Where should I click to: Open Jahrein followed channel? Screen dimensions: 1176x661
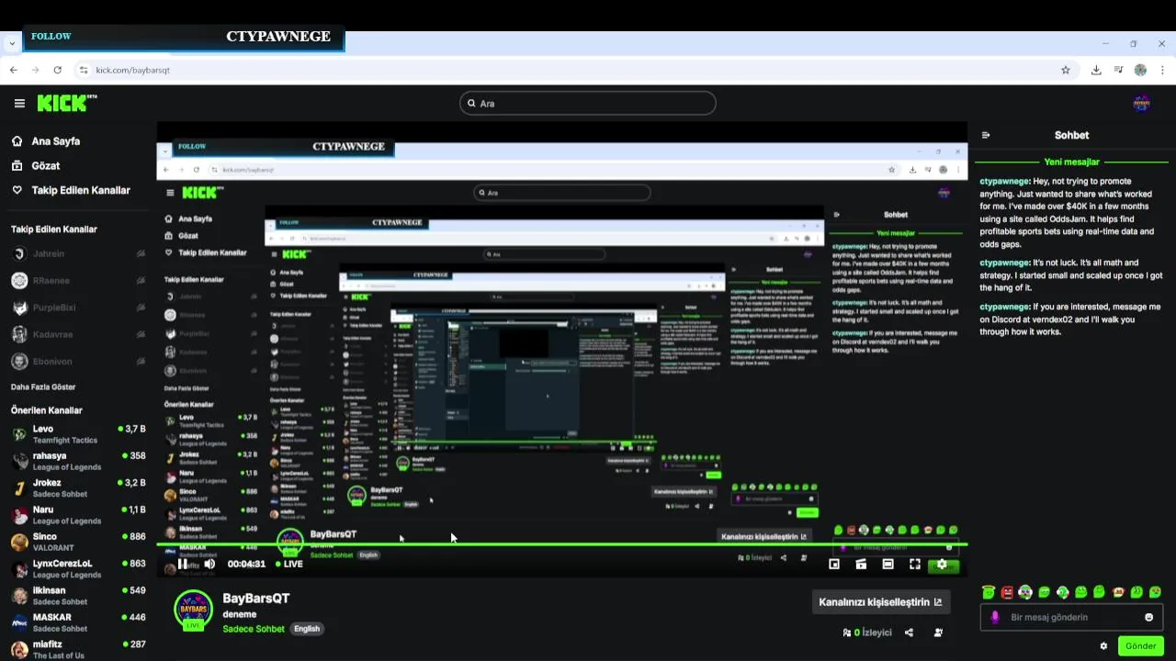point(78,253)
